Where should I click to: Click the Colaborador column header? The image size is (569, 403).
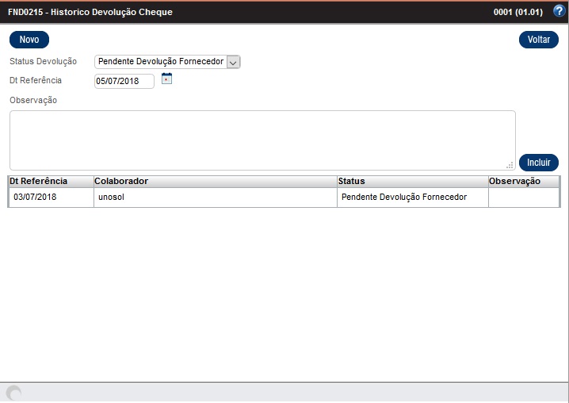pos(121,181)
